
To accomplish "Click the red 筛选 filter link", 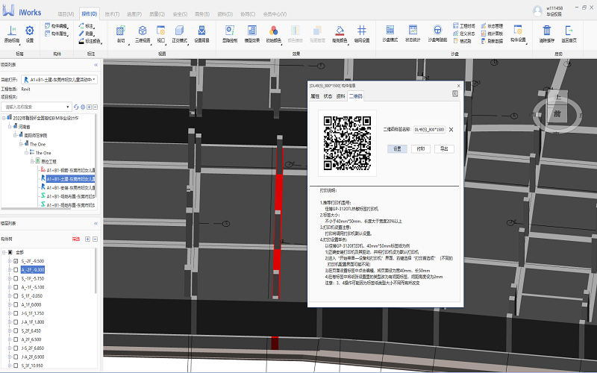I will click(x=76, y=239).
